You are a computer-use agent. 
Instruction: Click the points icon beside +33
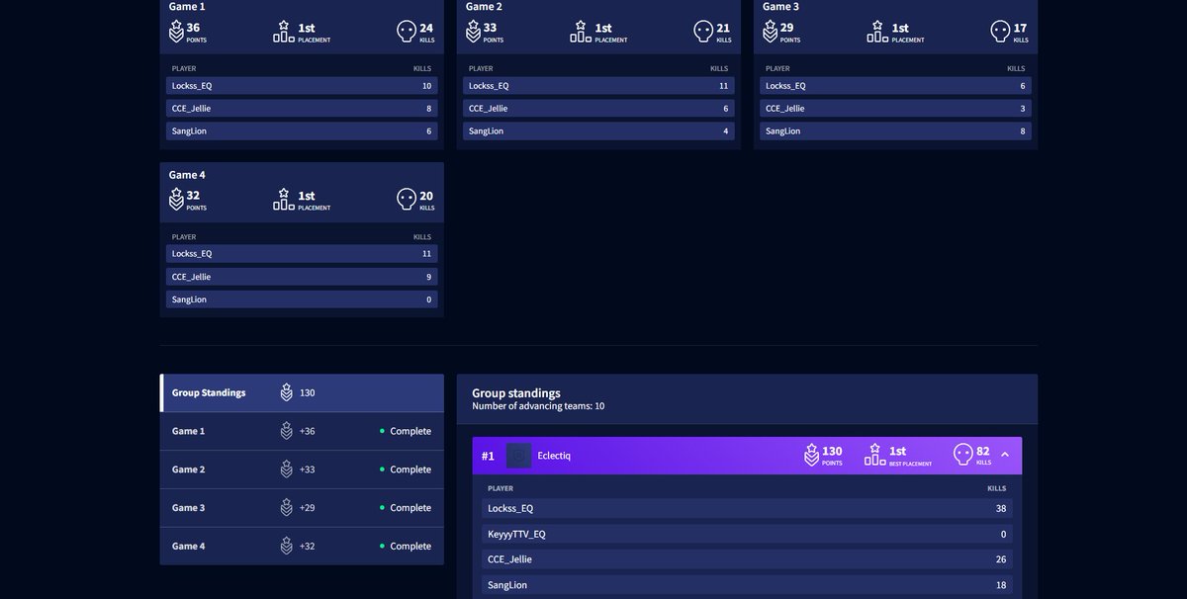[286, 470]
